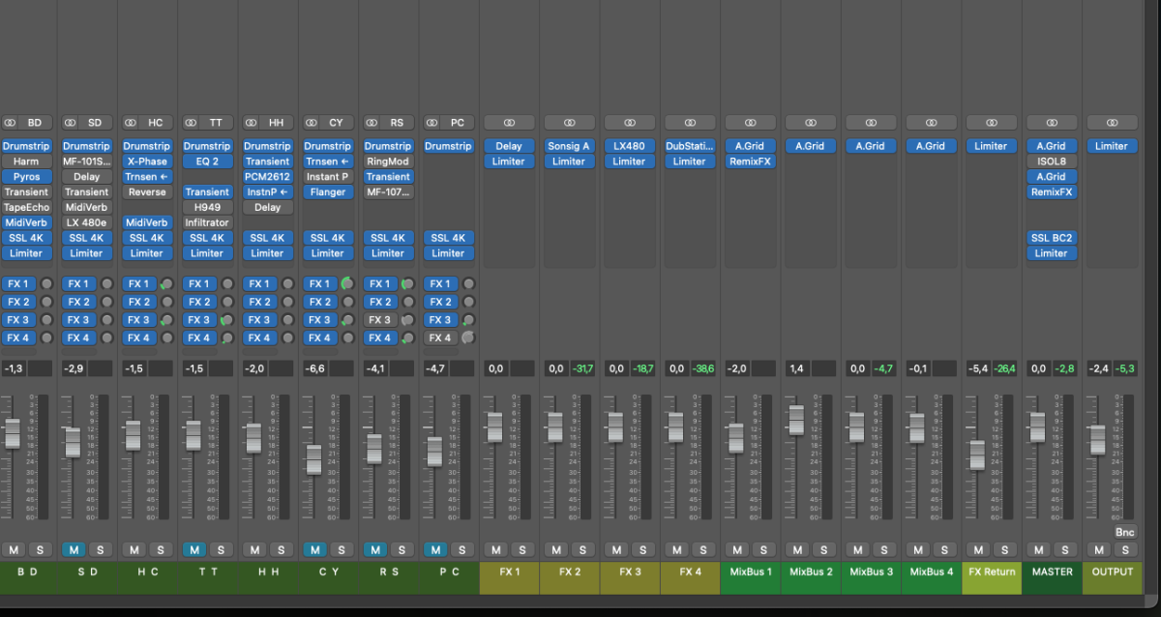1161x617 pixels.
Task: Click the CY channel volume fader
Action: pyautogui.click(x=313, y=459)
